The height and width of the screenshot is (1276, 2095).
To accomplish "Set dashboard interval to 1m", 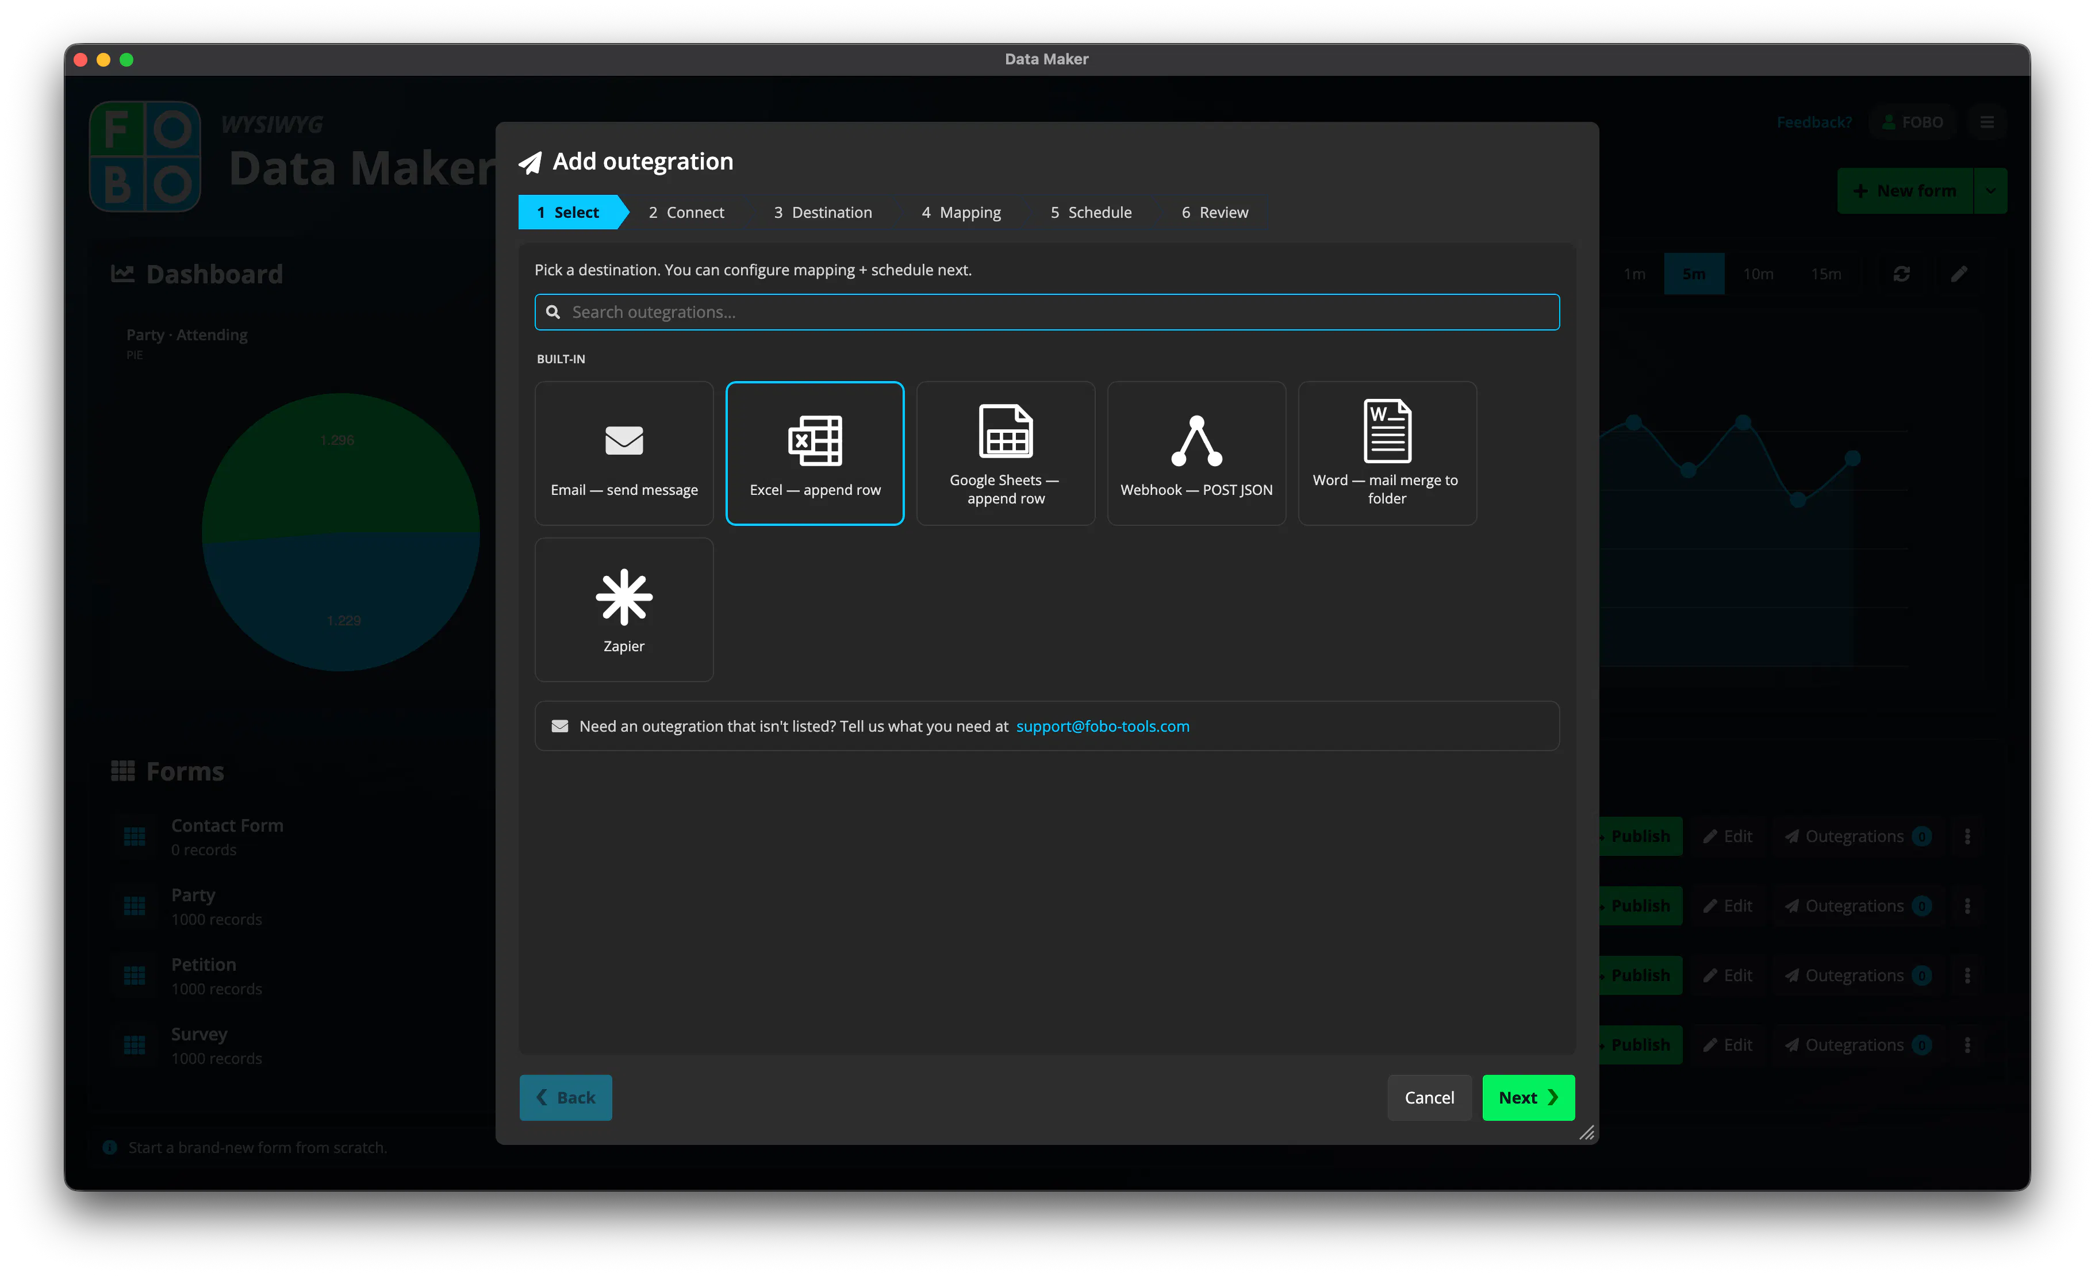I will click(x=1633, y=274).
